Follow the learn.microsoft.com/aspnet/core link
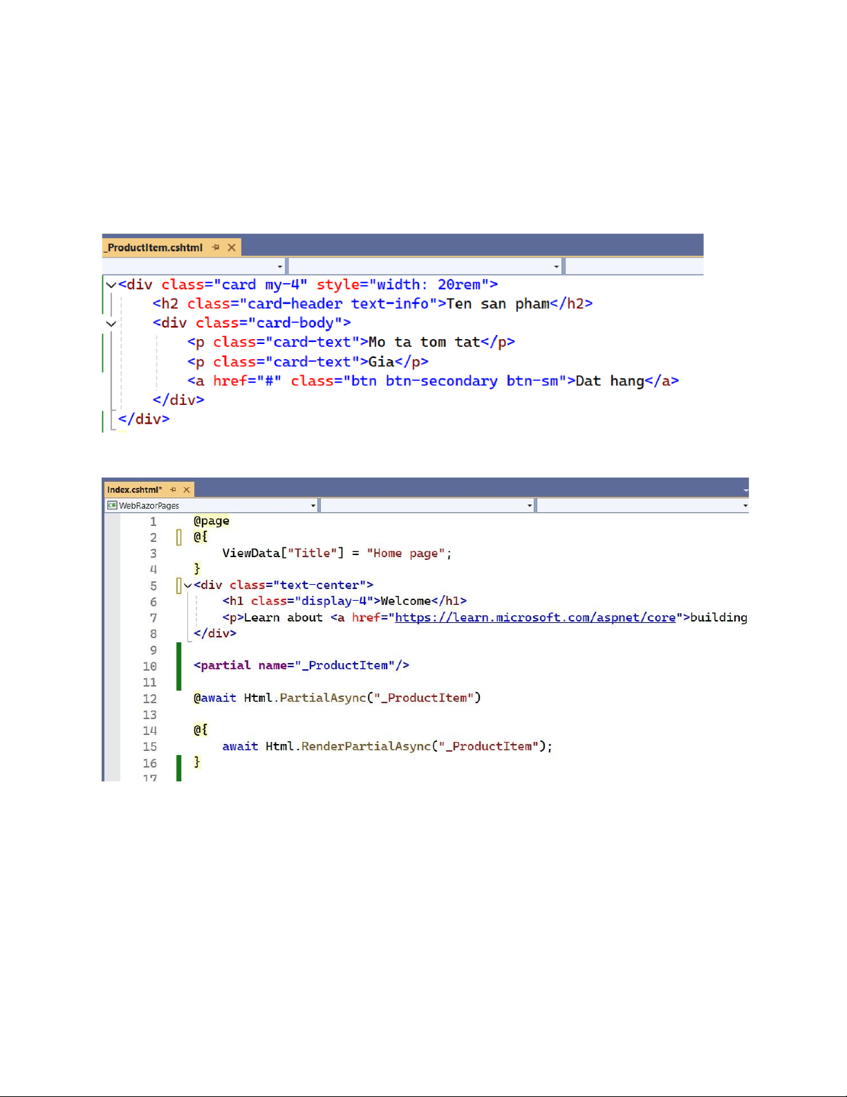This screenshot has width=847, height=1097. click(534, 617)
